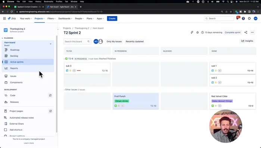Image resolution: width=261 pixels, height=148 pixels.
Task: Go to Backlog in the sidebar
Action: pyautogui.click(x=28, y=56)
